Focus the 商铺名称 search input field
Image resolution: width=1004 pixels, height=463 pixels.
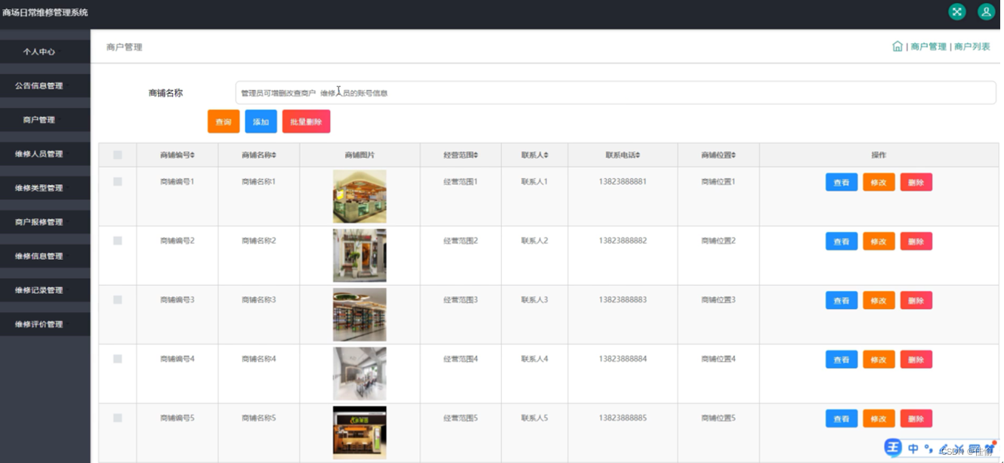tap(615, 93)
